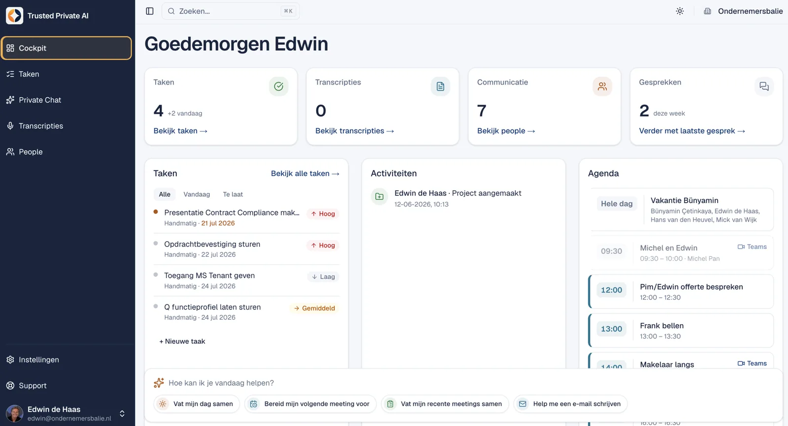Screen dimensions: 788x426
Task: Click the Vat mijn recente meetings samen chip
Action: click(x=445, y=404)
